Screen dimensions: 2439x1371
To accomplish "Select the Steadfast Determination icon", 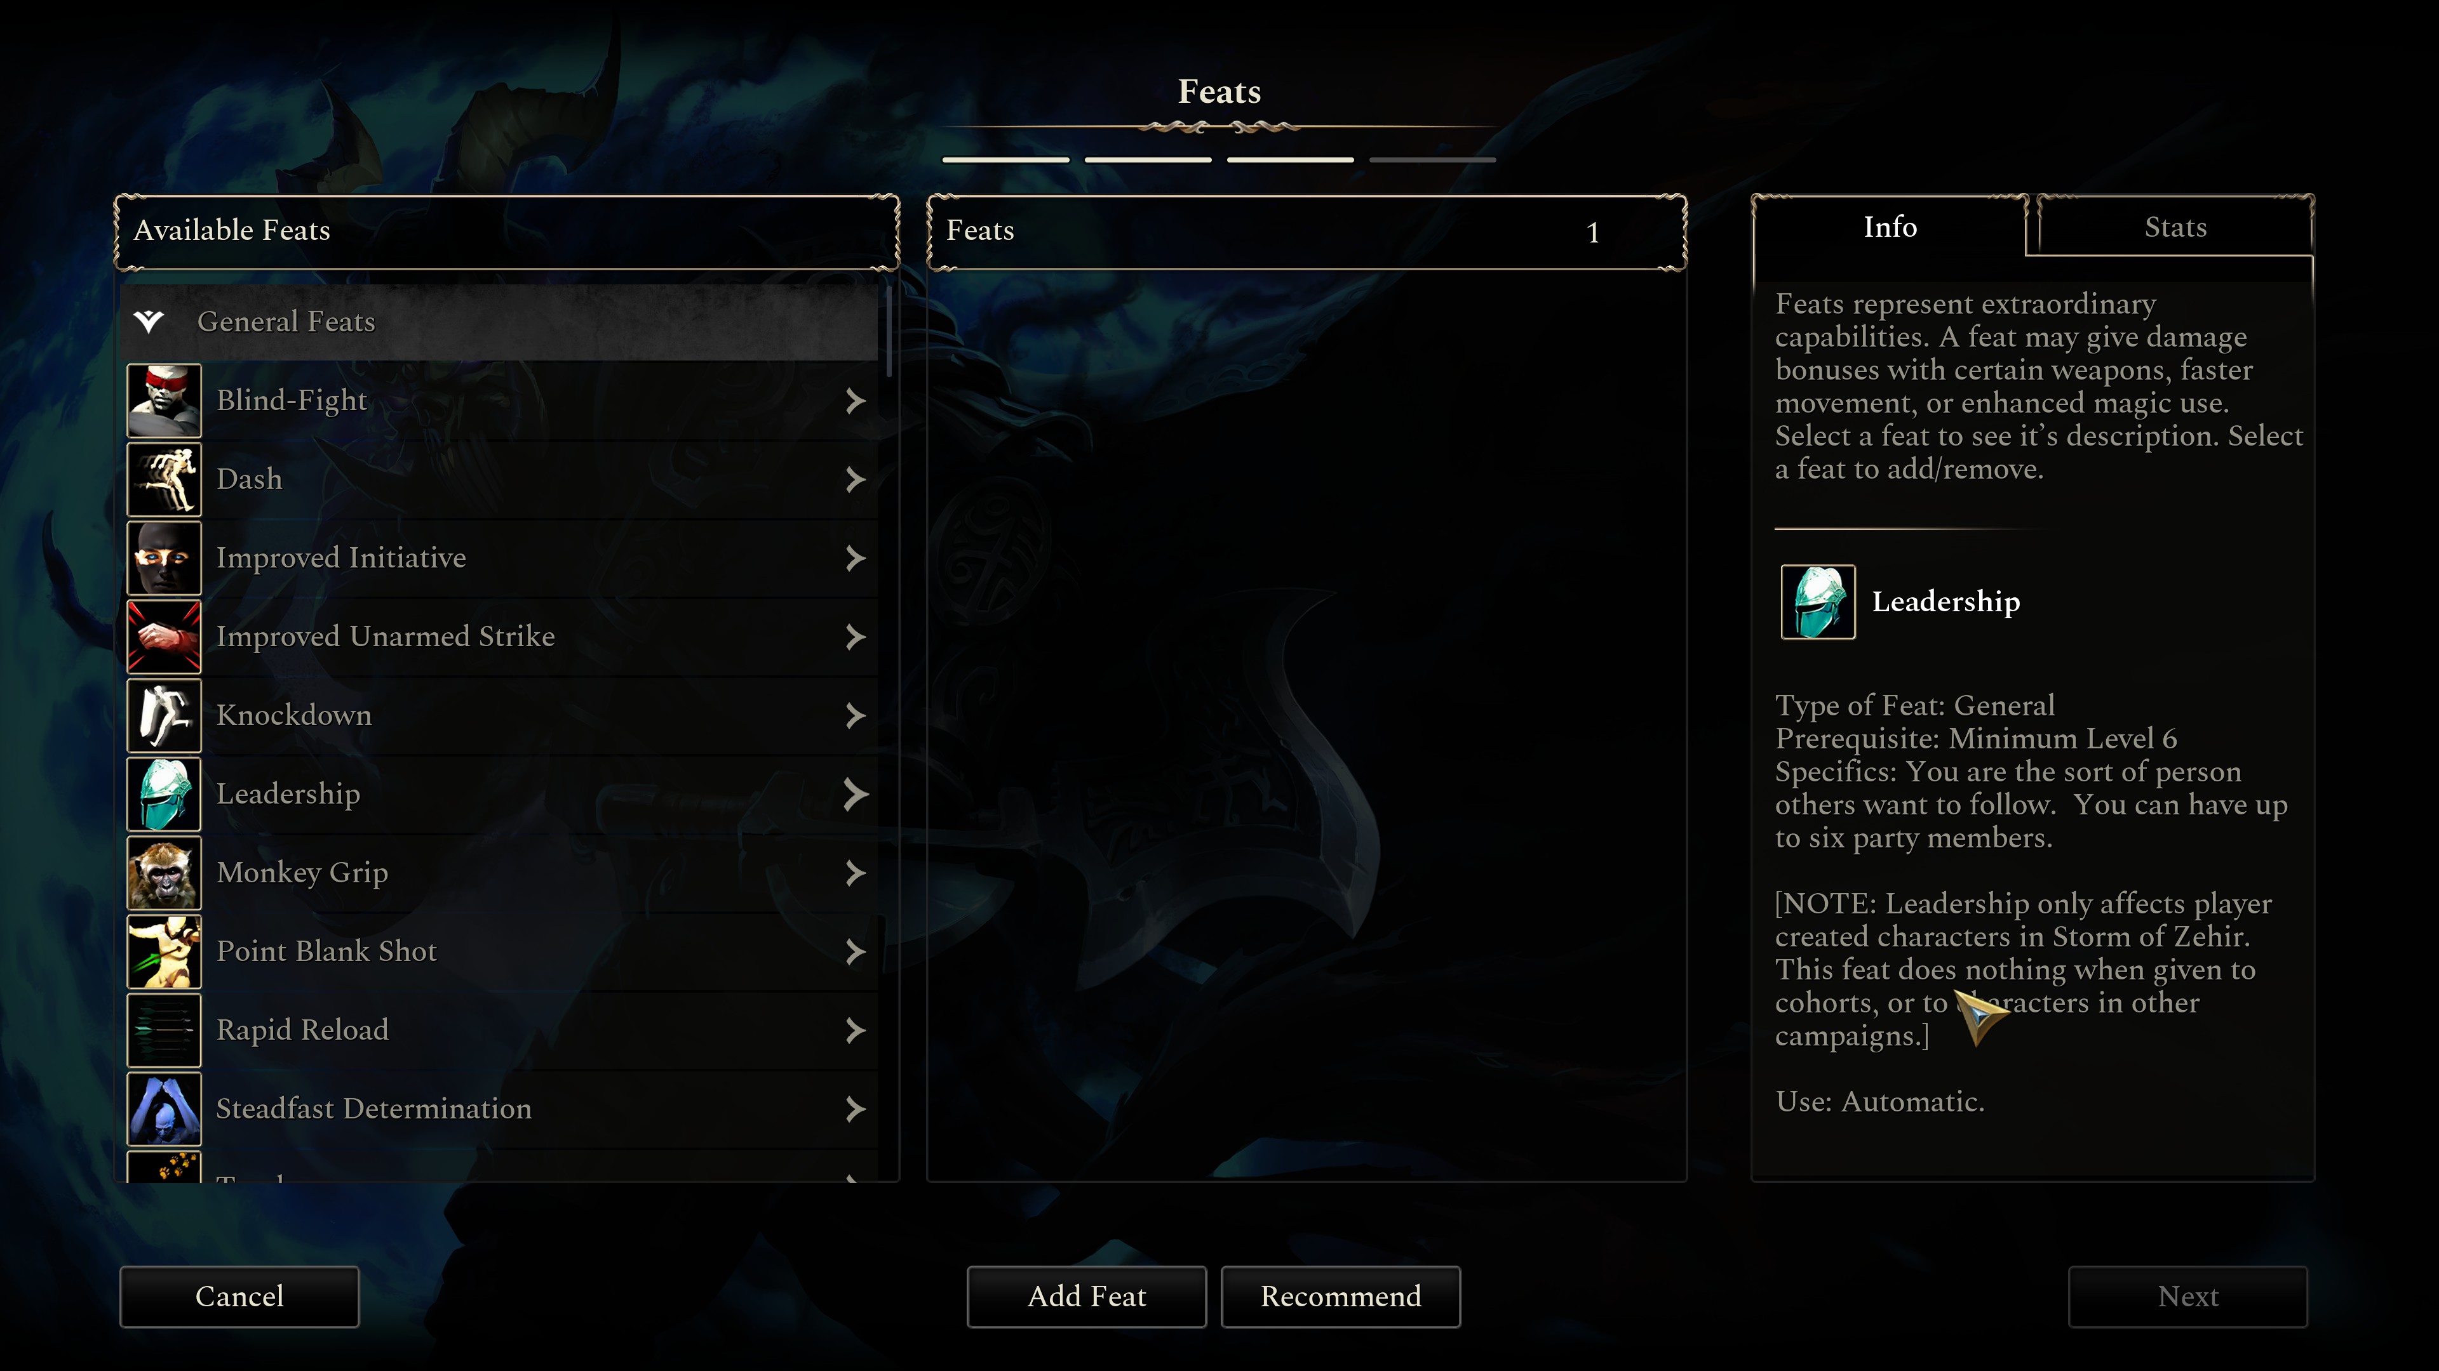I will coord(164,1108).
